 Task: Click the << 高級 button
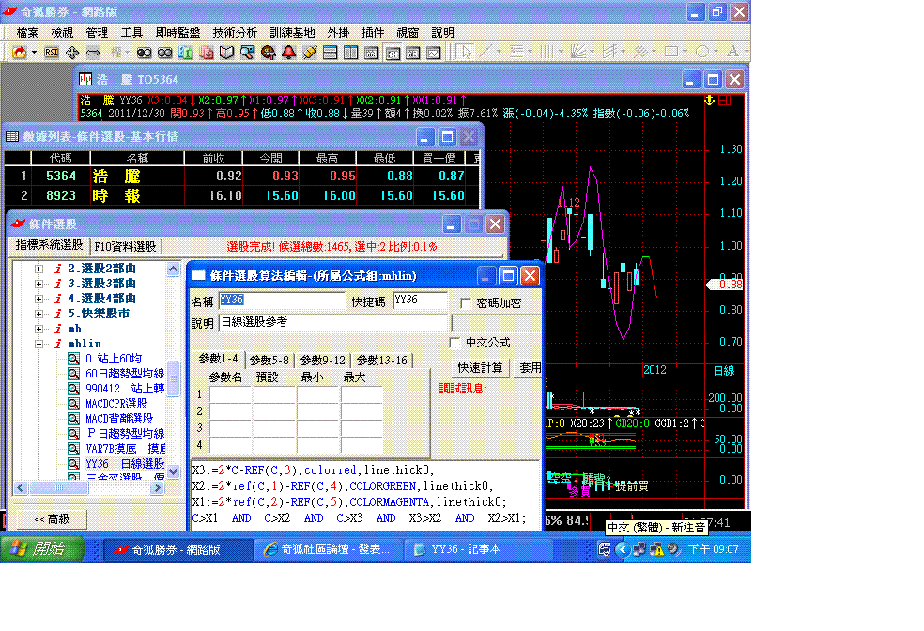coord(52,519)
